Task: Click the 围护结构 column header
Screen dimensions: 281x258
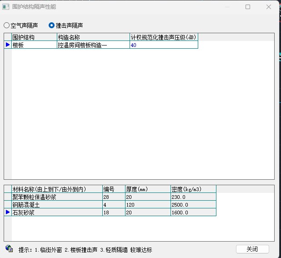Action: (34, 37)
